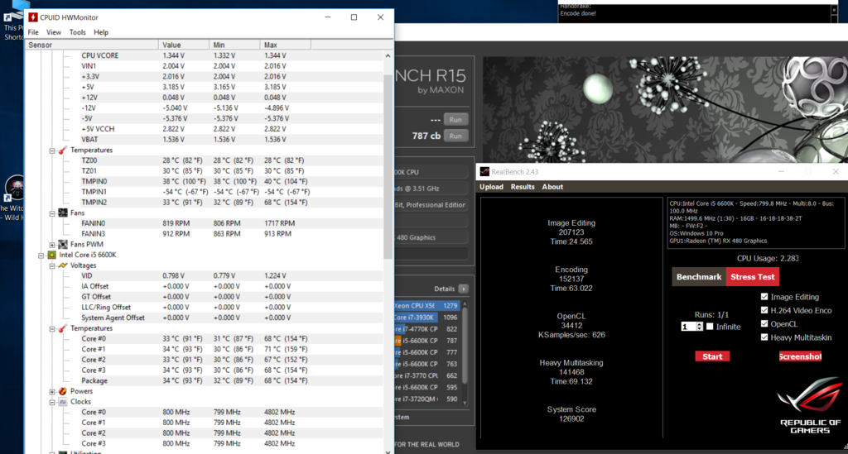
Task: Collapse the top Temperatures tree node
Action: [52, 151]
